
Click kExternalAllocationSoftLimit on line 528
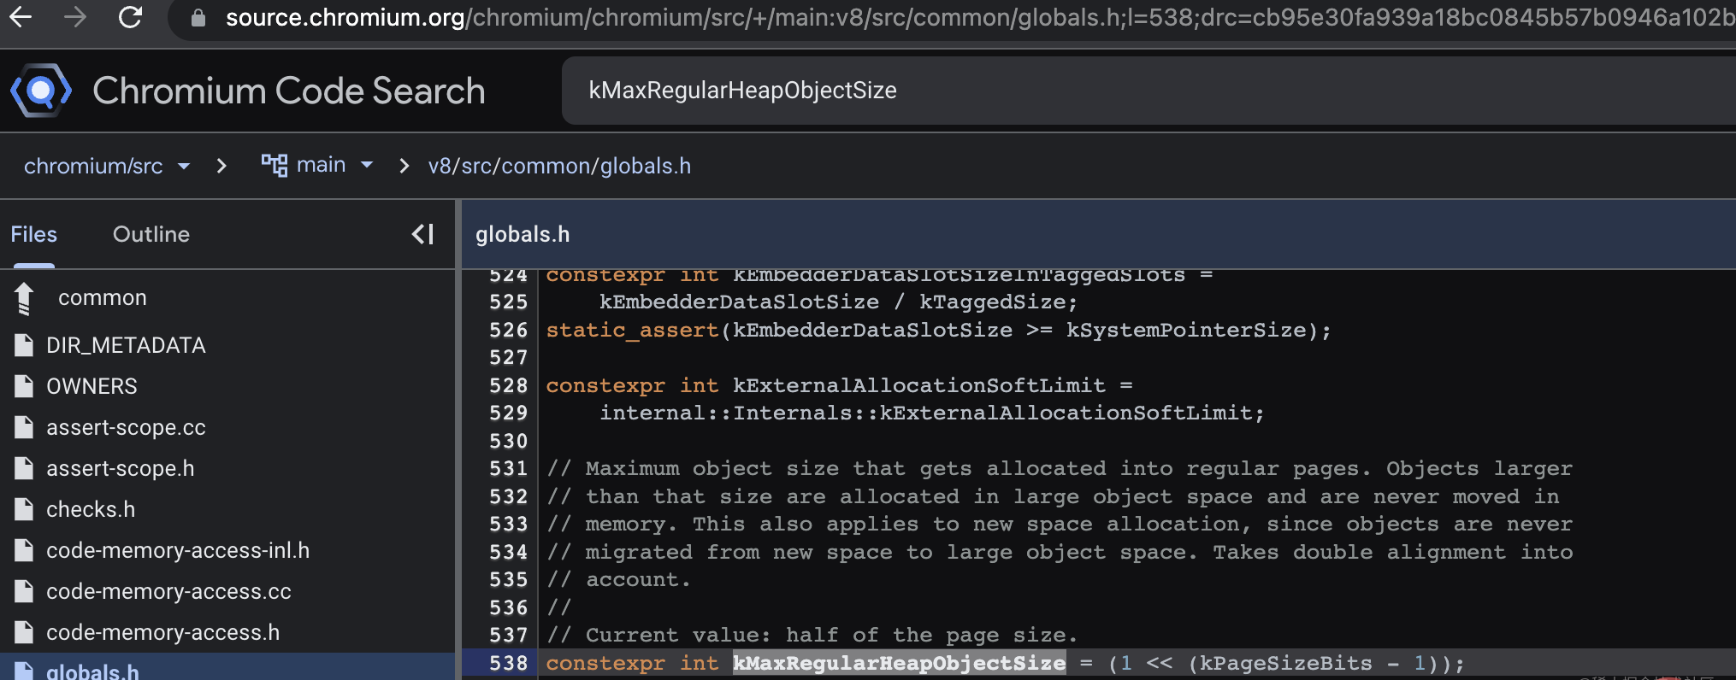(919, 385)
